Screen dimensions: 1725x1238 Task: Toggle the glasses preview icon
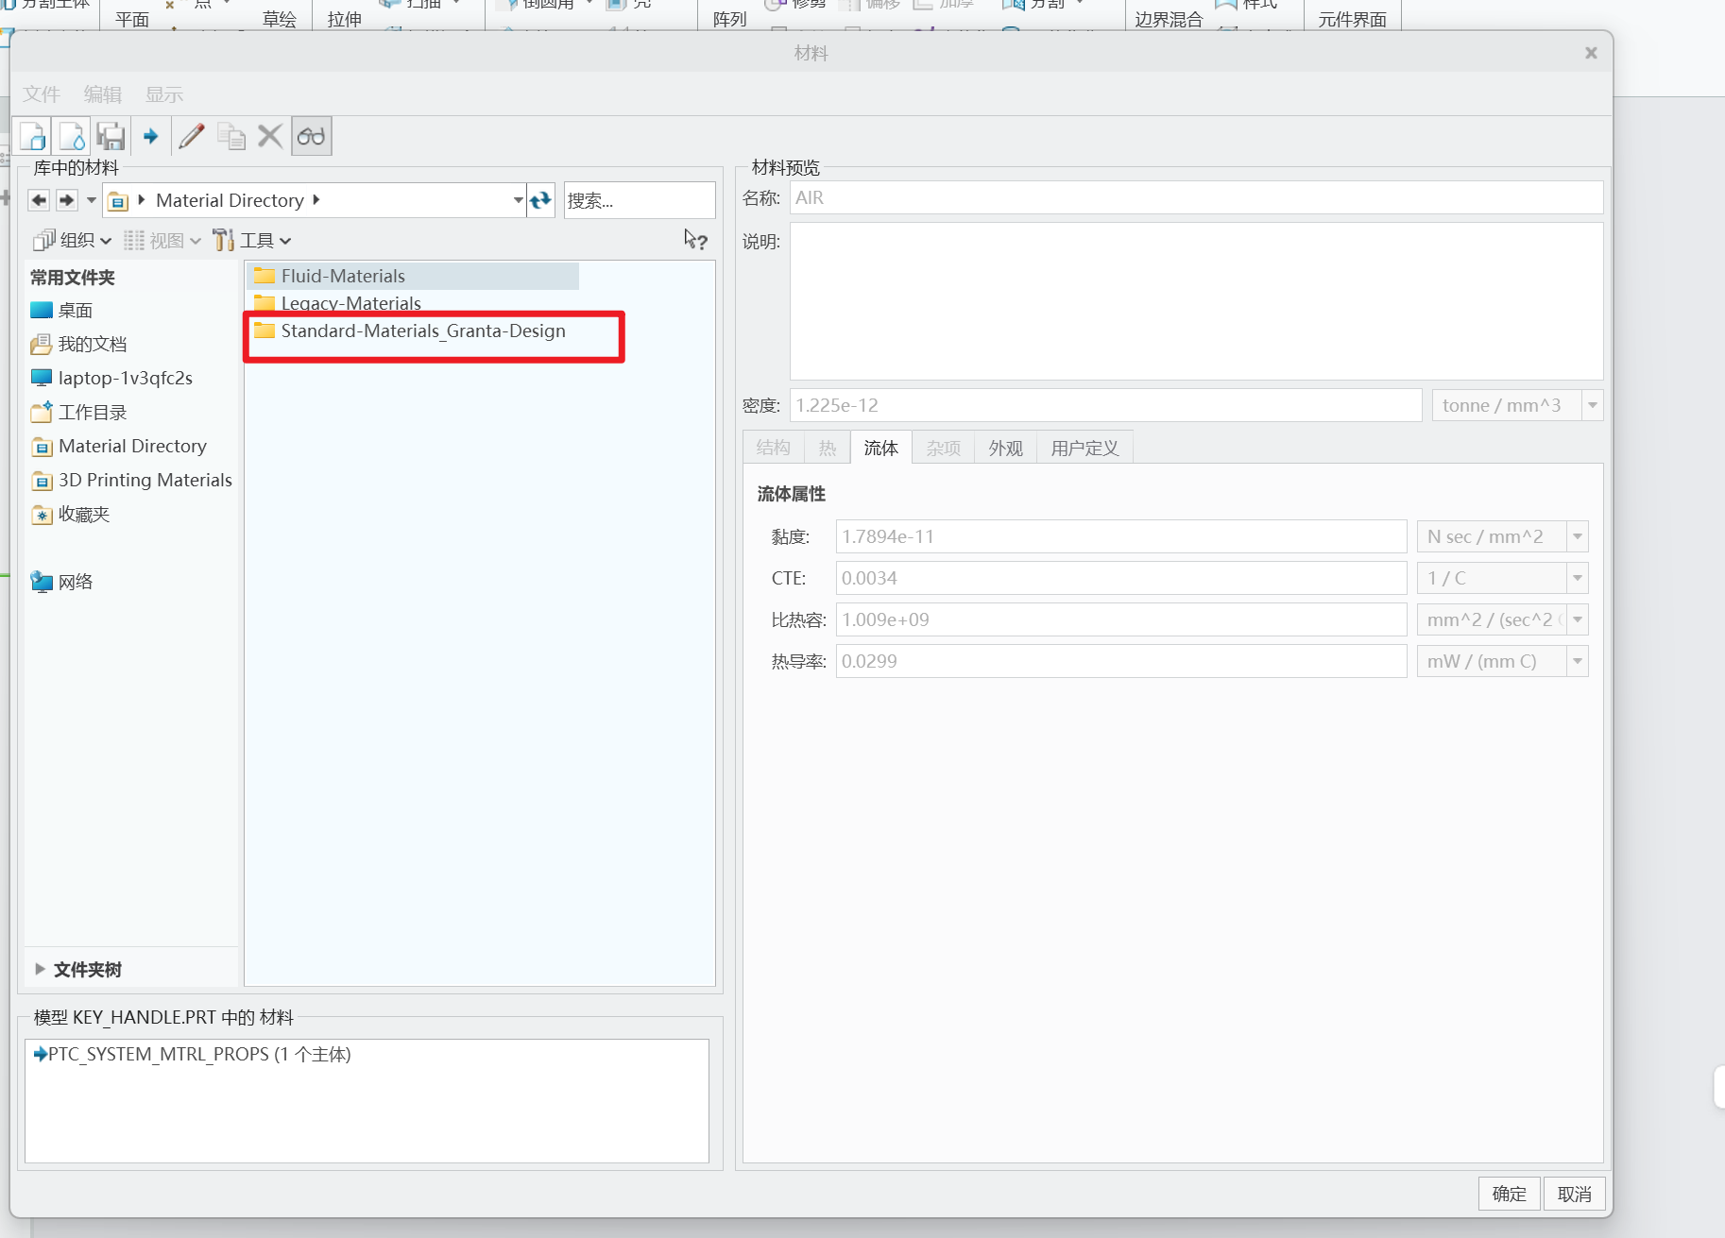click(311, 136)
